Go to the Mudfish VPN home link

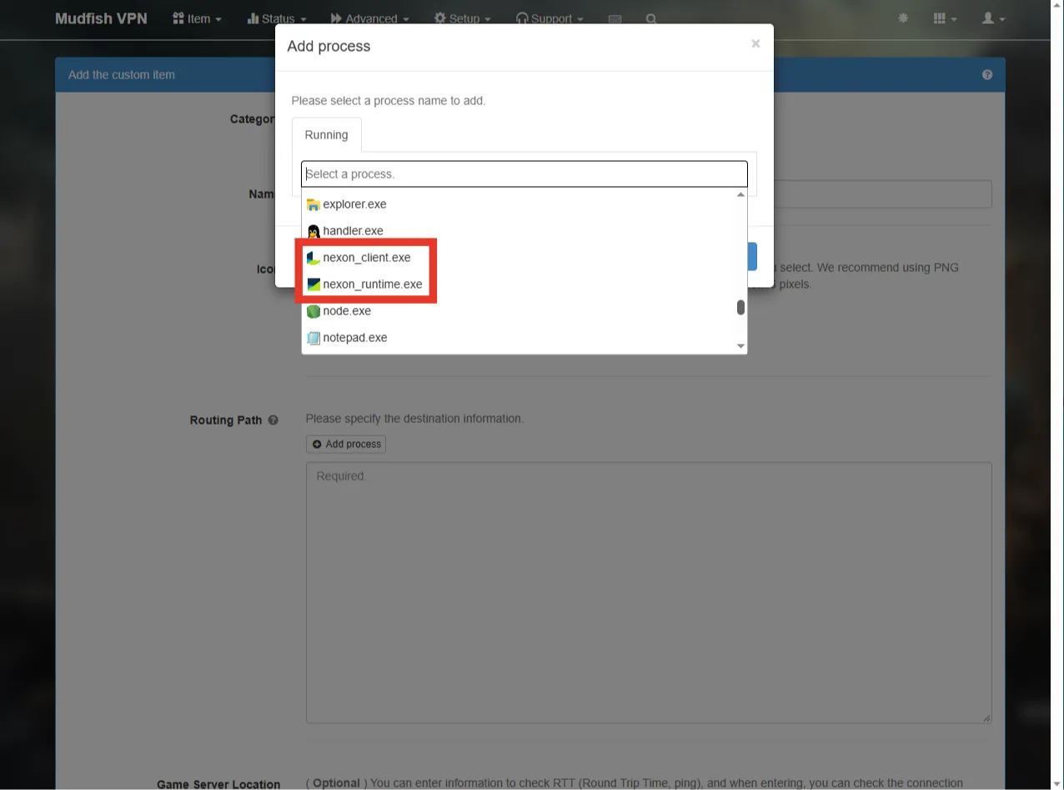pyautogui.click(x=101, y=18)
